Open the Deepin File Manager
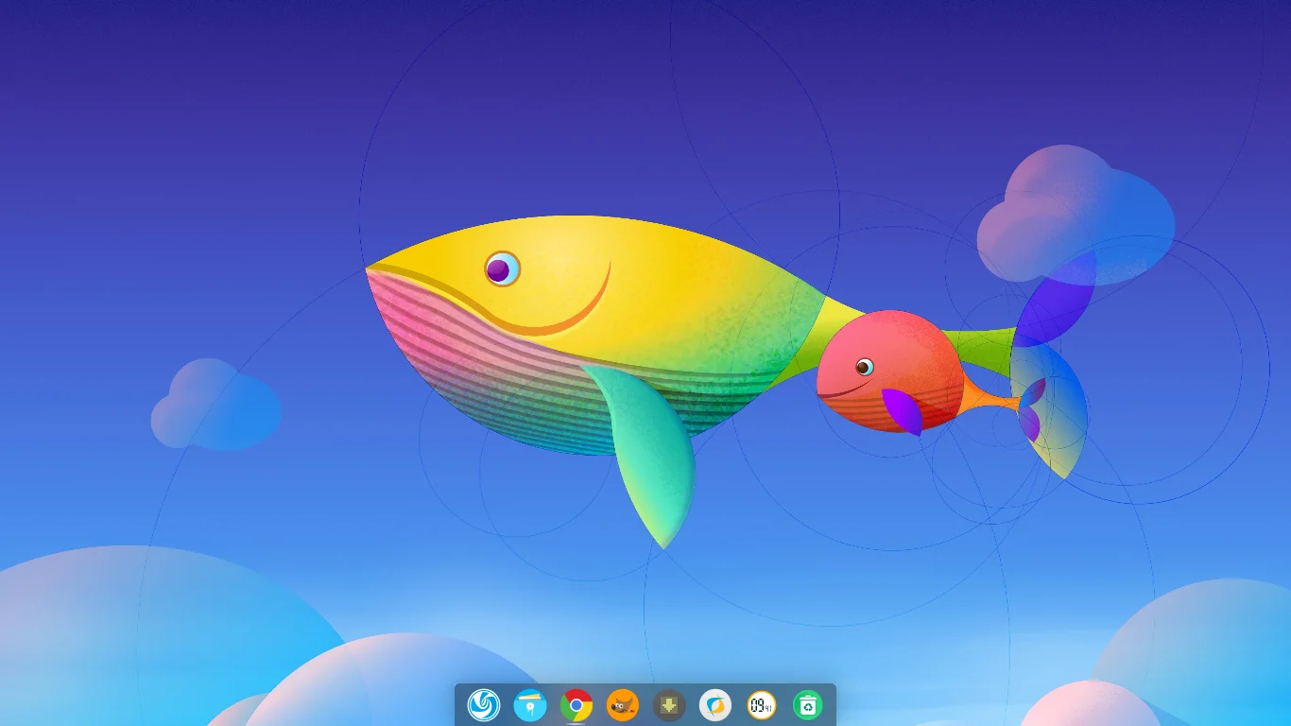The image size is (1291, 726). click(530, 704)
